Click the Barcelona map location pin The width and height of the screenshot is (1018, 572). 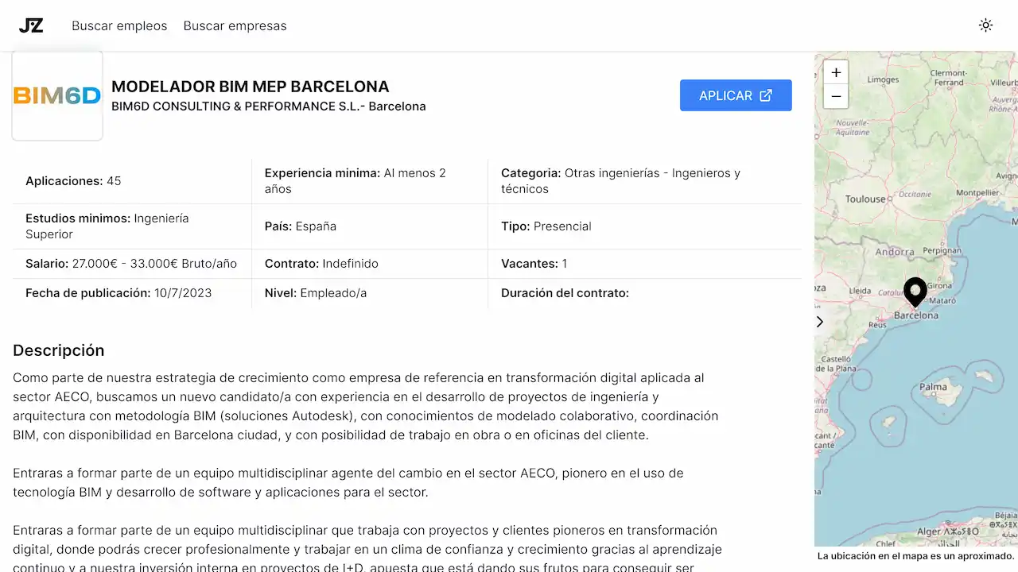point(915,292)
